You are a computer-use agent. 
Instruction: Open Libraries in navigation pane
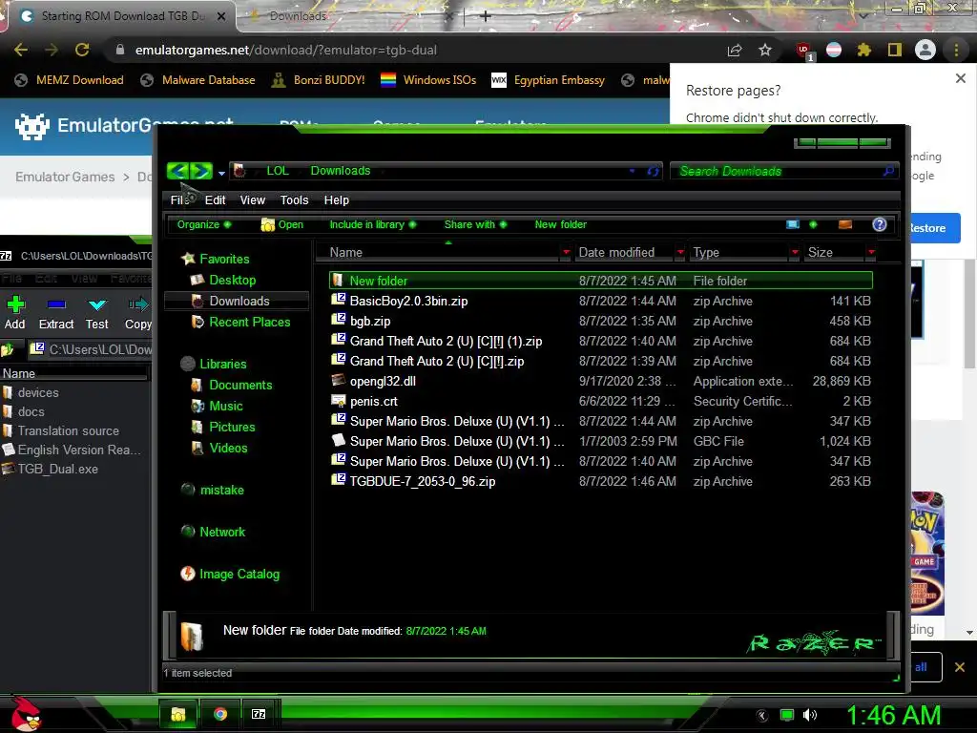[223, 364]
